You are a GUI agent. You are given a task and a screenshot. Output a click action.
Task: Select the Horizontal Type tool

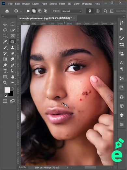pos(5,71)
